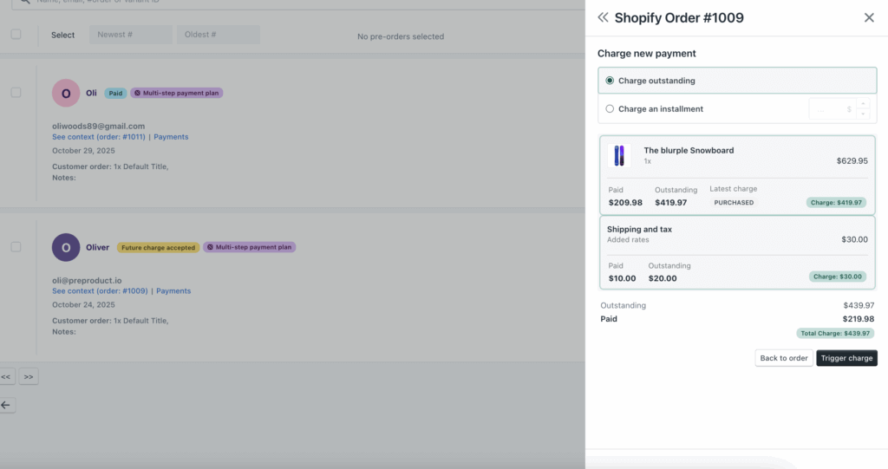Image resolution: width=888 pixels, height=469 pixels.
Task: Click the October 24, 2025 date
Action: click(x=83, y=305)
